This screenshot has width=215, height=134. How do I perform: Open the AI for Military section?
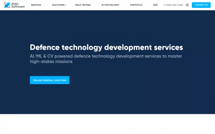[x=110, y=5]
